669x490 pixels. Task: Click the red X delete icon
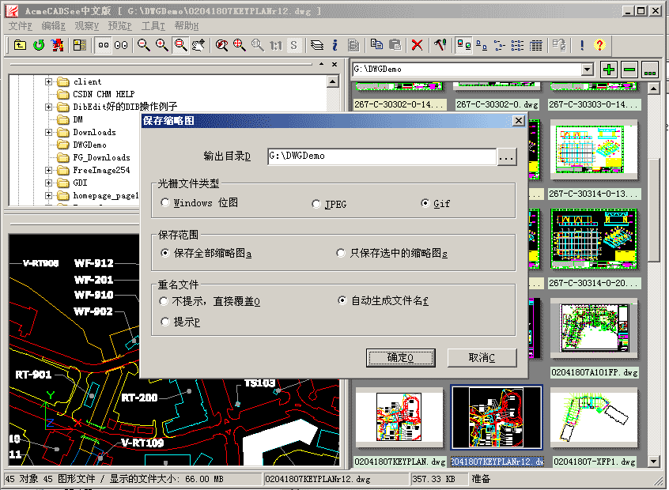[418, 45]
